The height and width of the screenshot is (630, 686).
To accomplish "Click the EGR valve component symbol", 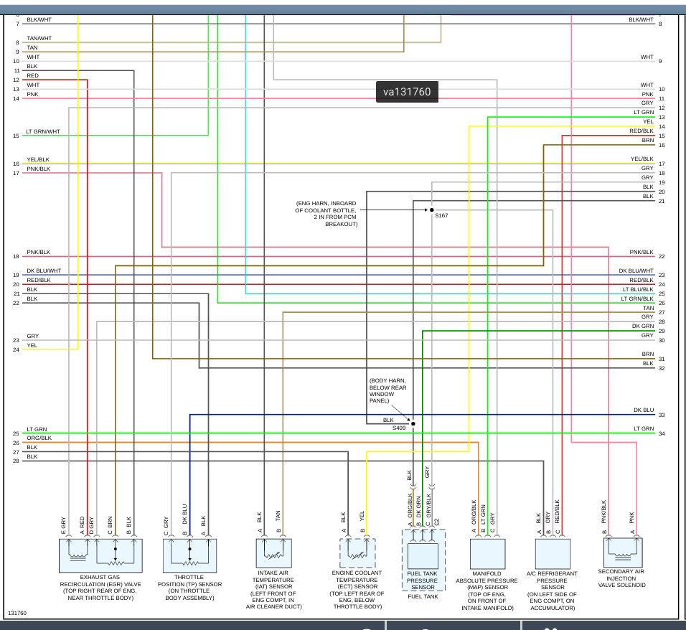I will 100,555.
